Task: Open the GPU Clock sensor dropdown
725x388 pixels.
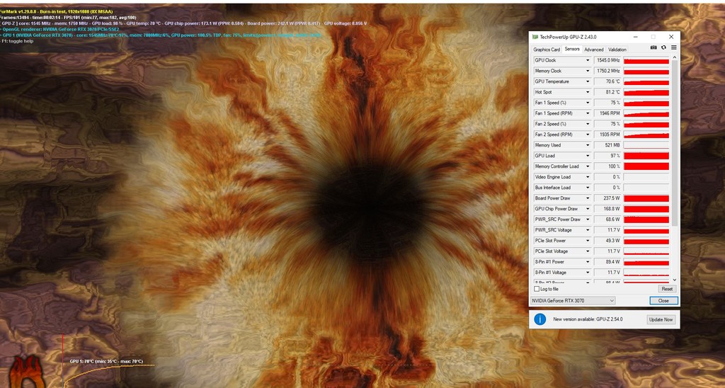Action: [588, 61]
